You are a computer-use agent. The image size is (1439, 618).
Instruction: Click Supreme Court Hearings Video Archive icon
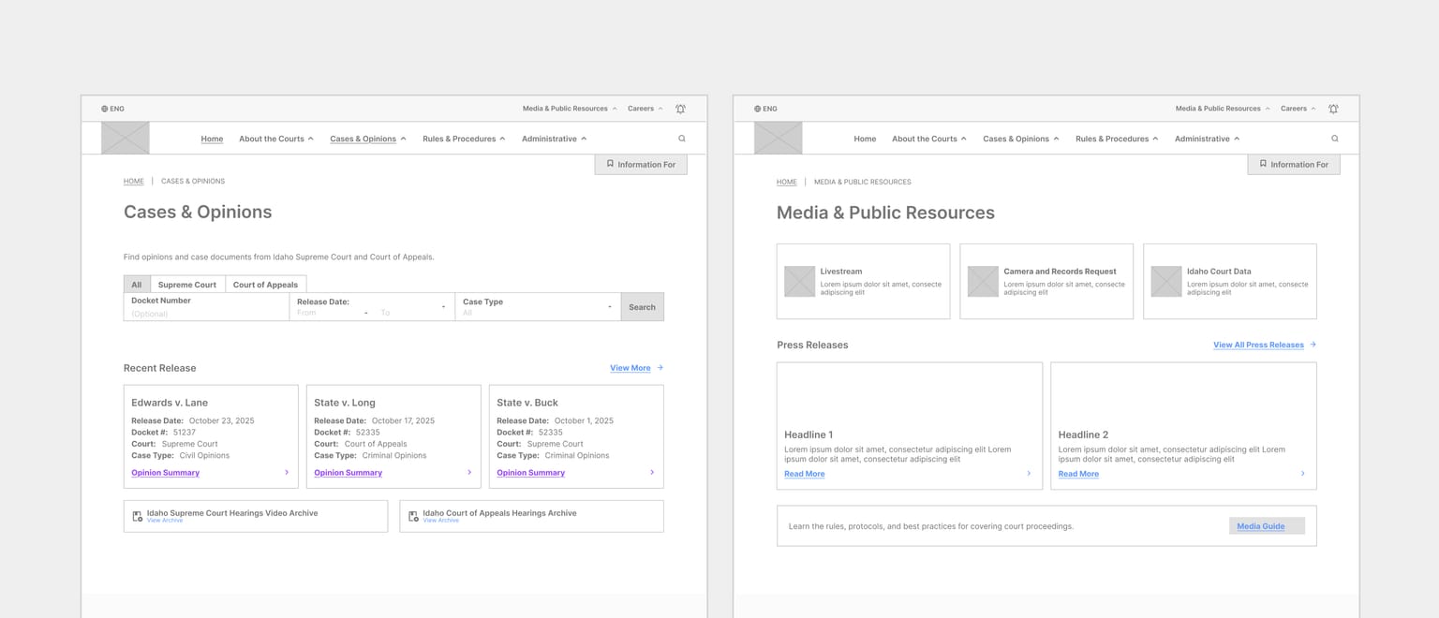[x=137, y=516]
